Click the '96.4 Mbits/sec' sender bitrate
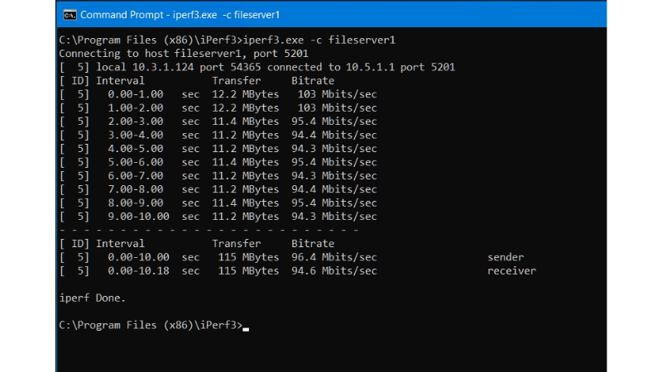This screenshot has height=372, width=662. coord(334,257)
